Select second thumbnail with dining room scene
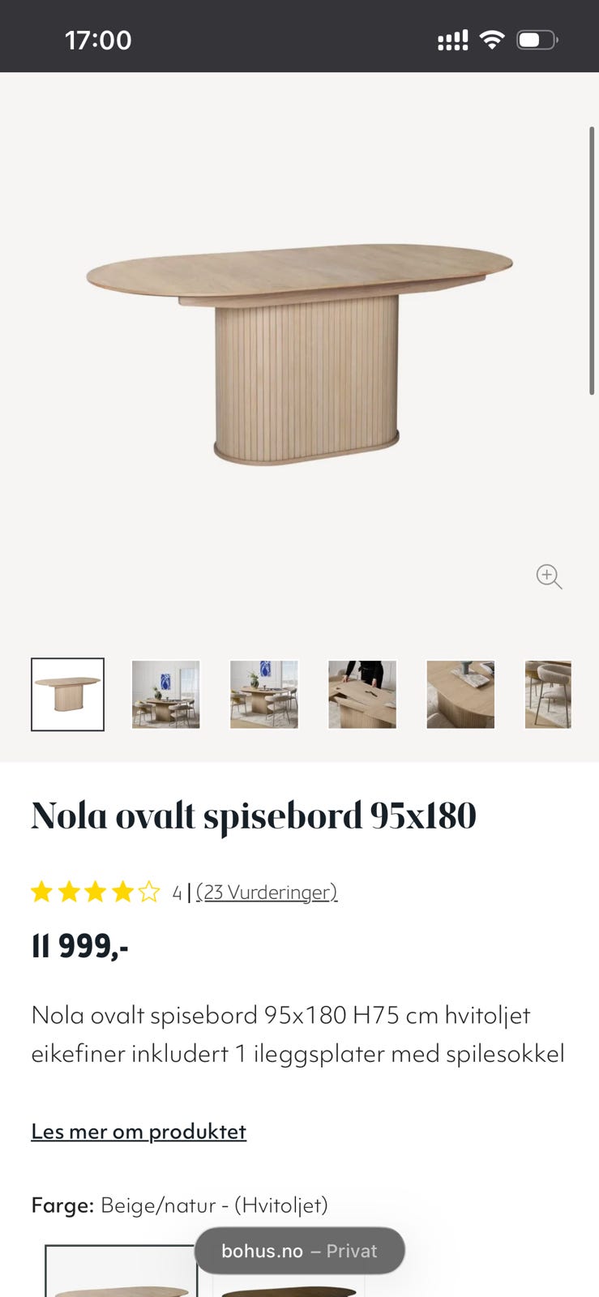Viewport: 599px width, 1297px height. pyautogui.click(x=166, y=695)
